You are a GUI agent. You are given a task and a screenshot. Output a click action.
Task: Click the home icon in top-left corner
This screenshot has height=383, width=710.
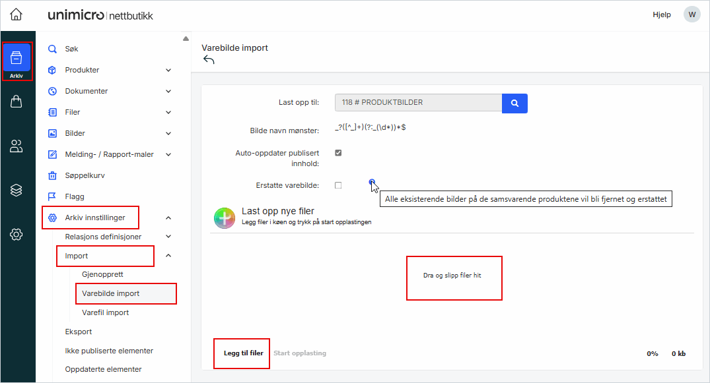[16, 15]
